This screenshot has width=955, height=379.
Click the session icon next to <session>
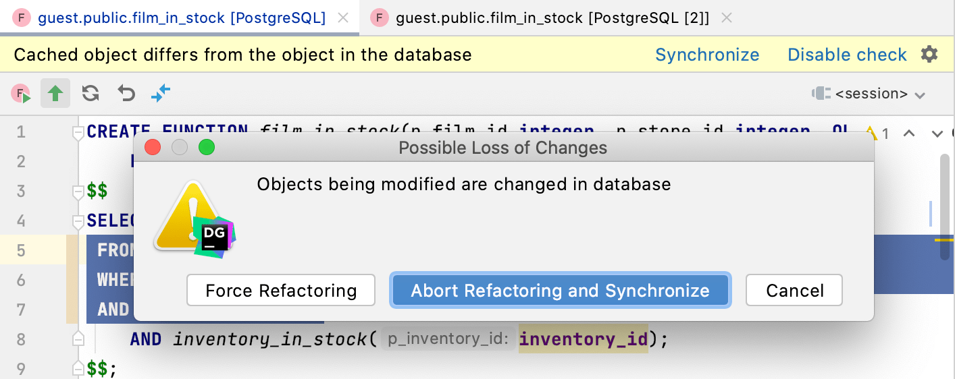821,94
